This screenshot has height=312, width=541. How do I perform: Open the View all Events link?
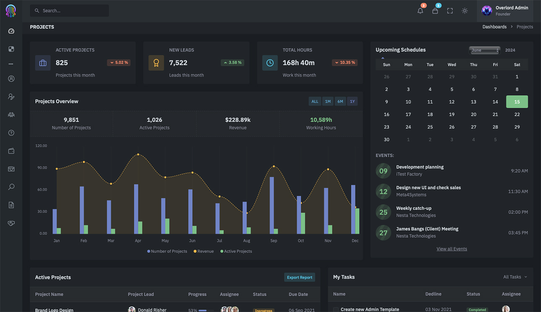click(x=452, y=249)
